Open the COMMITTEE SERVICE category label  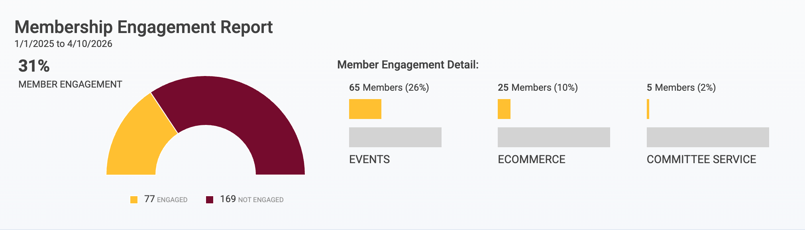[x=701, y=160]
